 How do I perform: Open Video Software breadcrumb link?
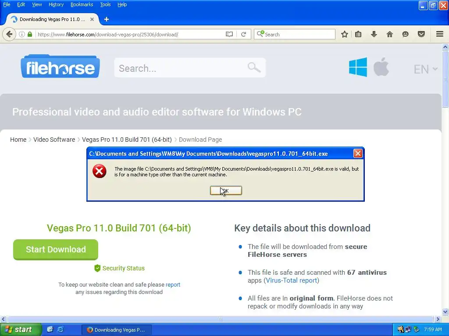click(x=54, y=140)
